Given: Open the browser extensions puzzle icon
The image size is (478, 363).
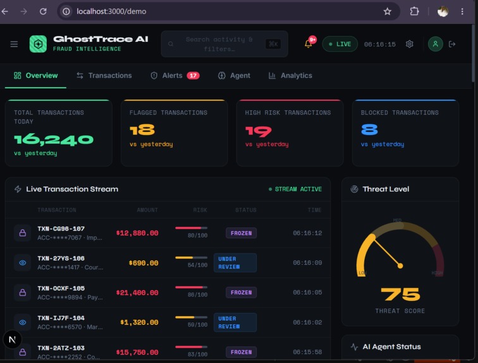Looking at the screenshot, I should 414,11.
